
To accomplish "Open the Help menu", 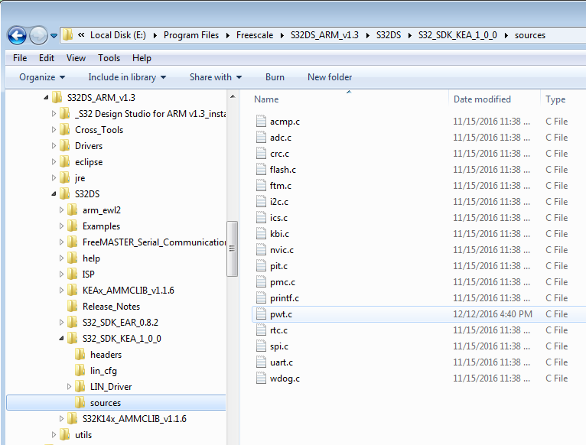I will point(142,58).
